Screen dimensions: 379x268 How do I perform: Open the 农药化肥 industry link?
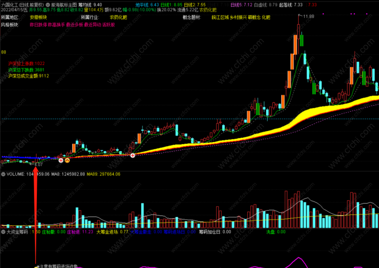[x=118, y=17]
